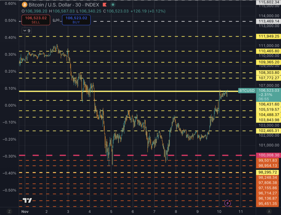Expand the collapsed indicators legend showing 9
This screenshot has width=281, height=215.
click(x=27, y=31)
